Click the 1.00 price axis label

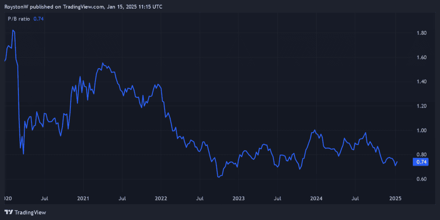tap(422, 130)
